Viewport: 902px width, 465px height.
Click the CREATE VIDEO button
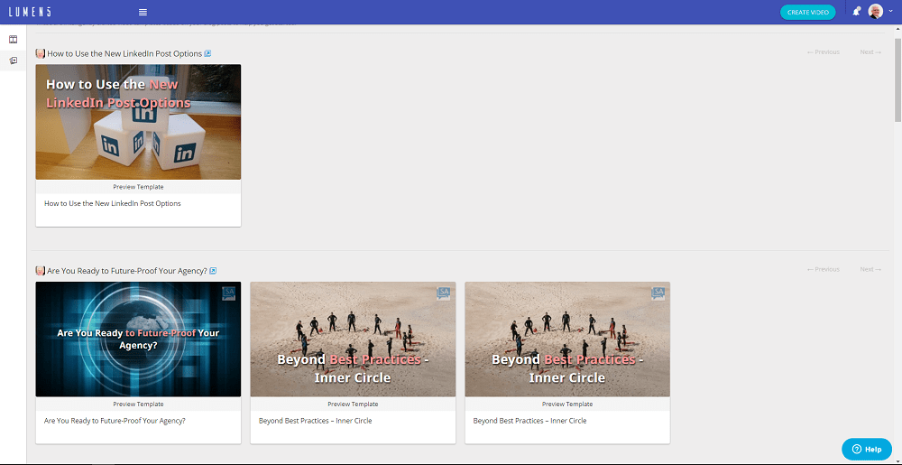coord(807,12)
